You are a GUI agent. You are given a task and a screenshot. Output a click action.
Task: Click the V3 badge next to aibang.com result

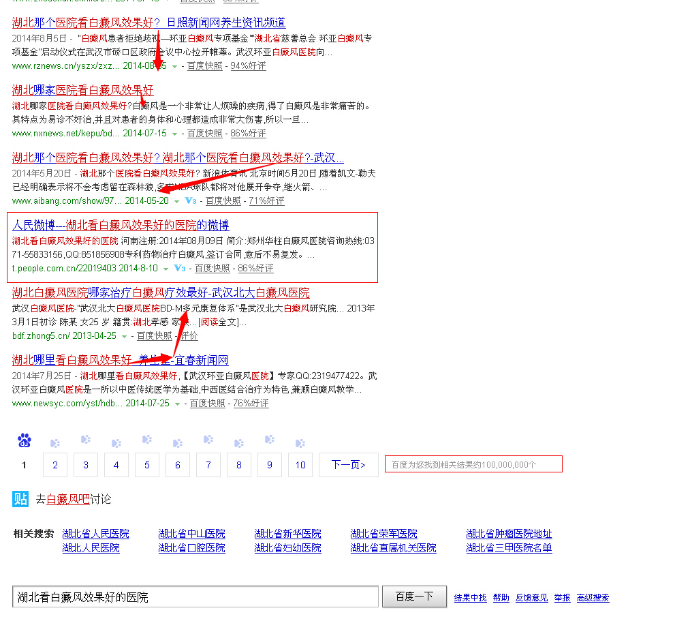[191, 201]
